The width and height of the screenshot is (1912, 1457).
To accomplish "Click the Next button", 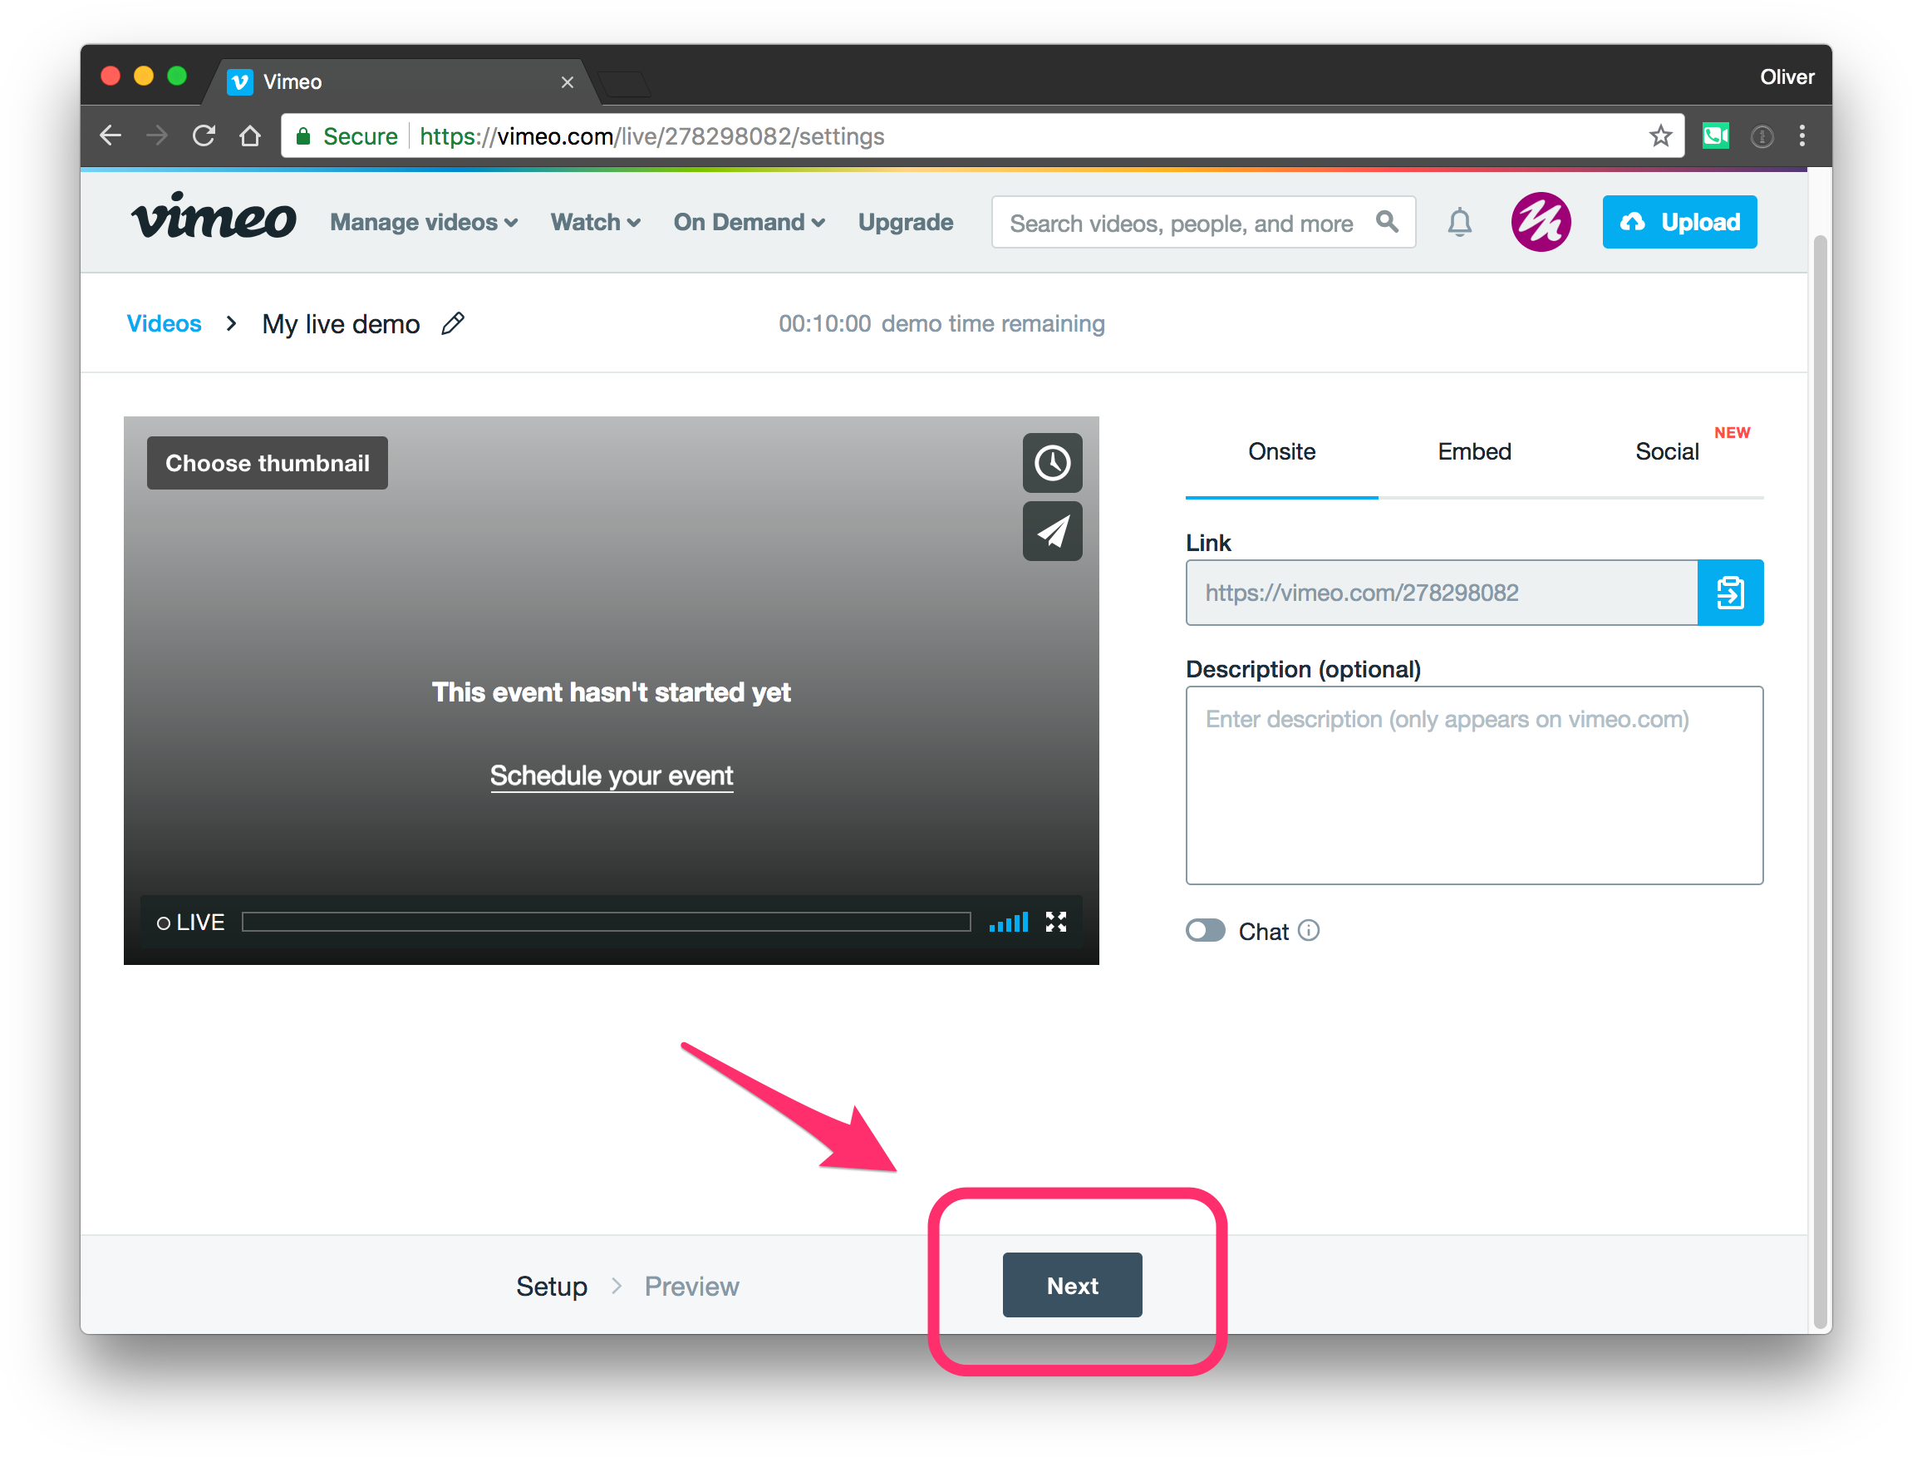I will pos(1072,1284).
